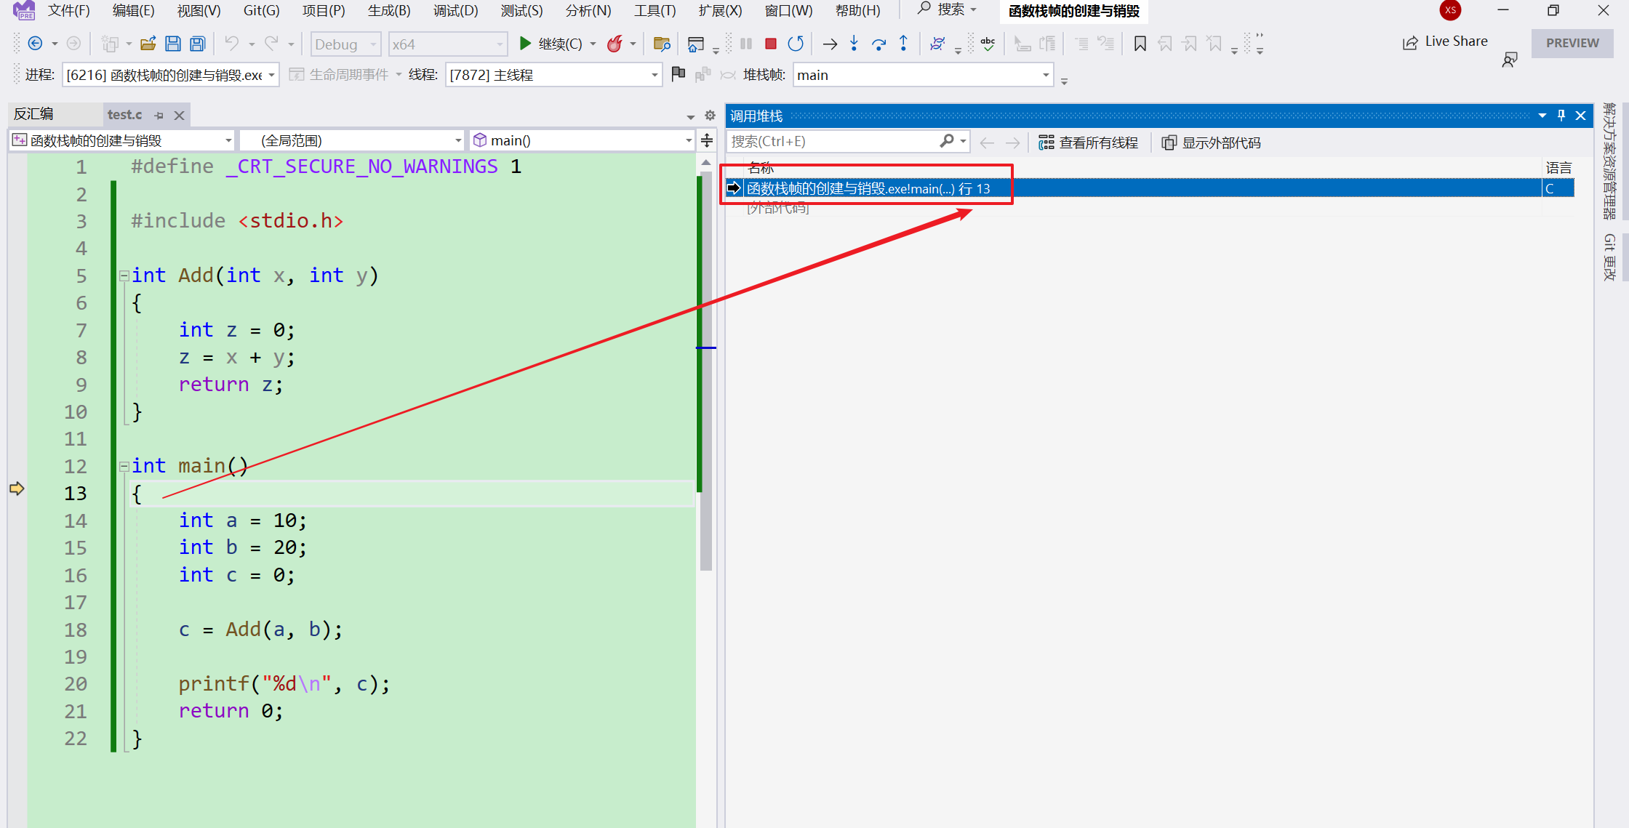Collapse the main function code block
The height and width of the screenshot is (828, 1629).
coord(124,466)
